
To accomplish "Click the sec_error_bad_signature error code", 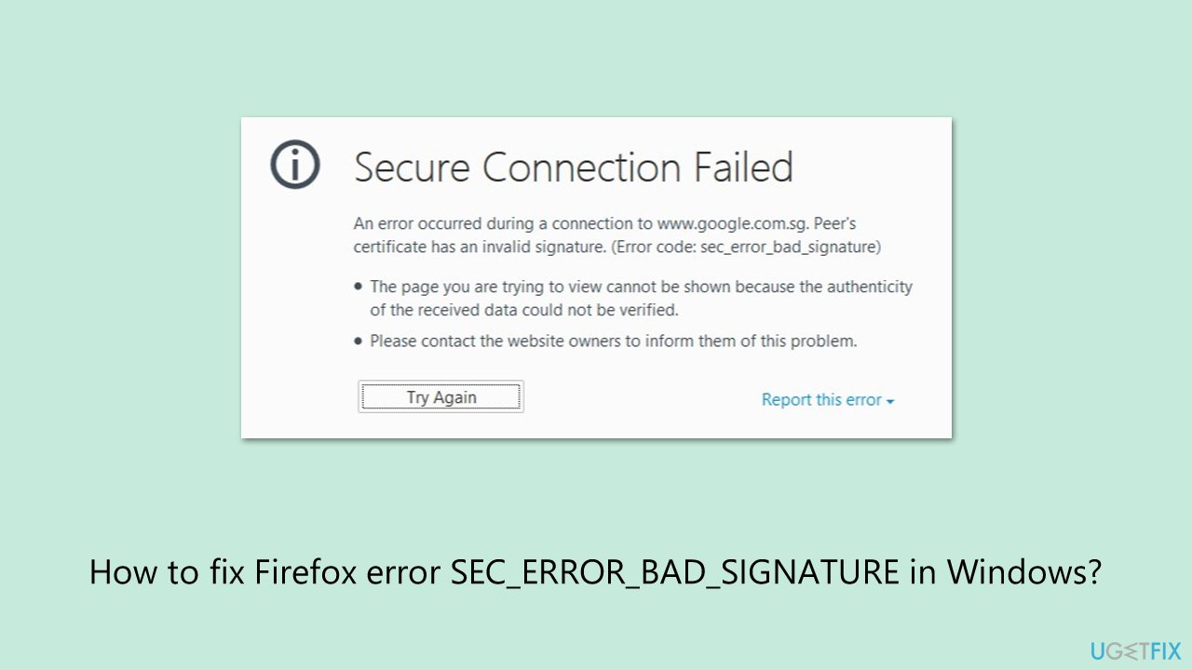I will pyautogui.click(x=791, y=247).
